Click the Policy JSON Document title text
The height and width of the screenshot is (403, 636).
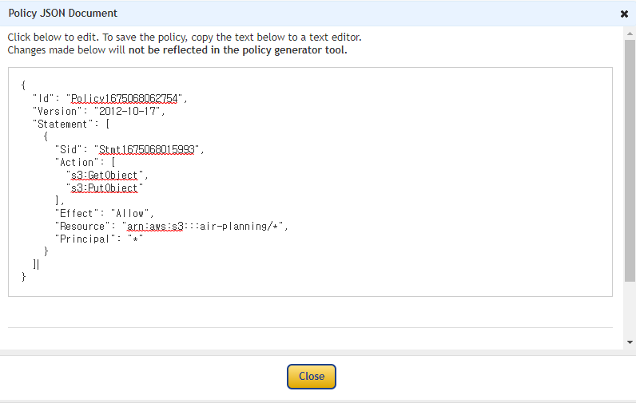[63, 14]
